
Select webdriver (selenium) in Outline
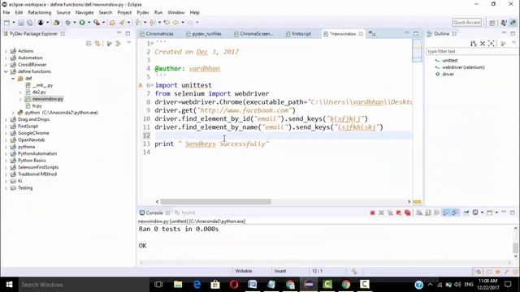point(463,67)
